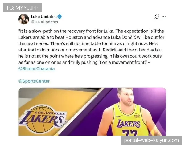
Task: Click the blue verified badge
Action: [60, 17]
